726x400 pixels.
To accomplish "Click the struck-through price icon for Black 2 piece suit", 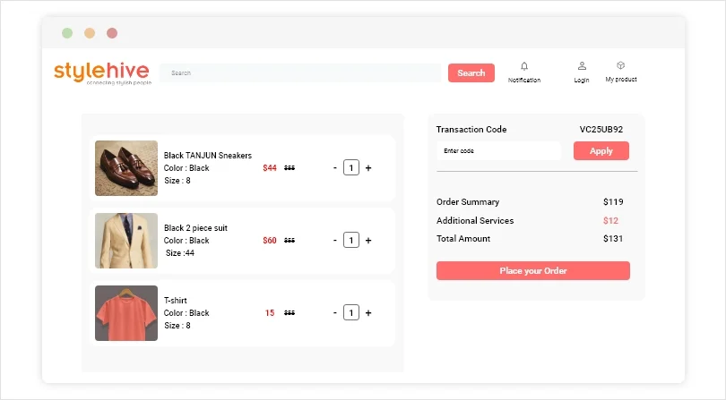I will pyautogui.click(x=290, y=241).
